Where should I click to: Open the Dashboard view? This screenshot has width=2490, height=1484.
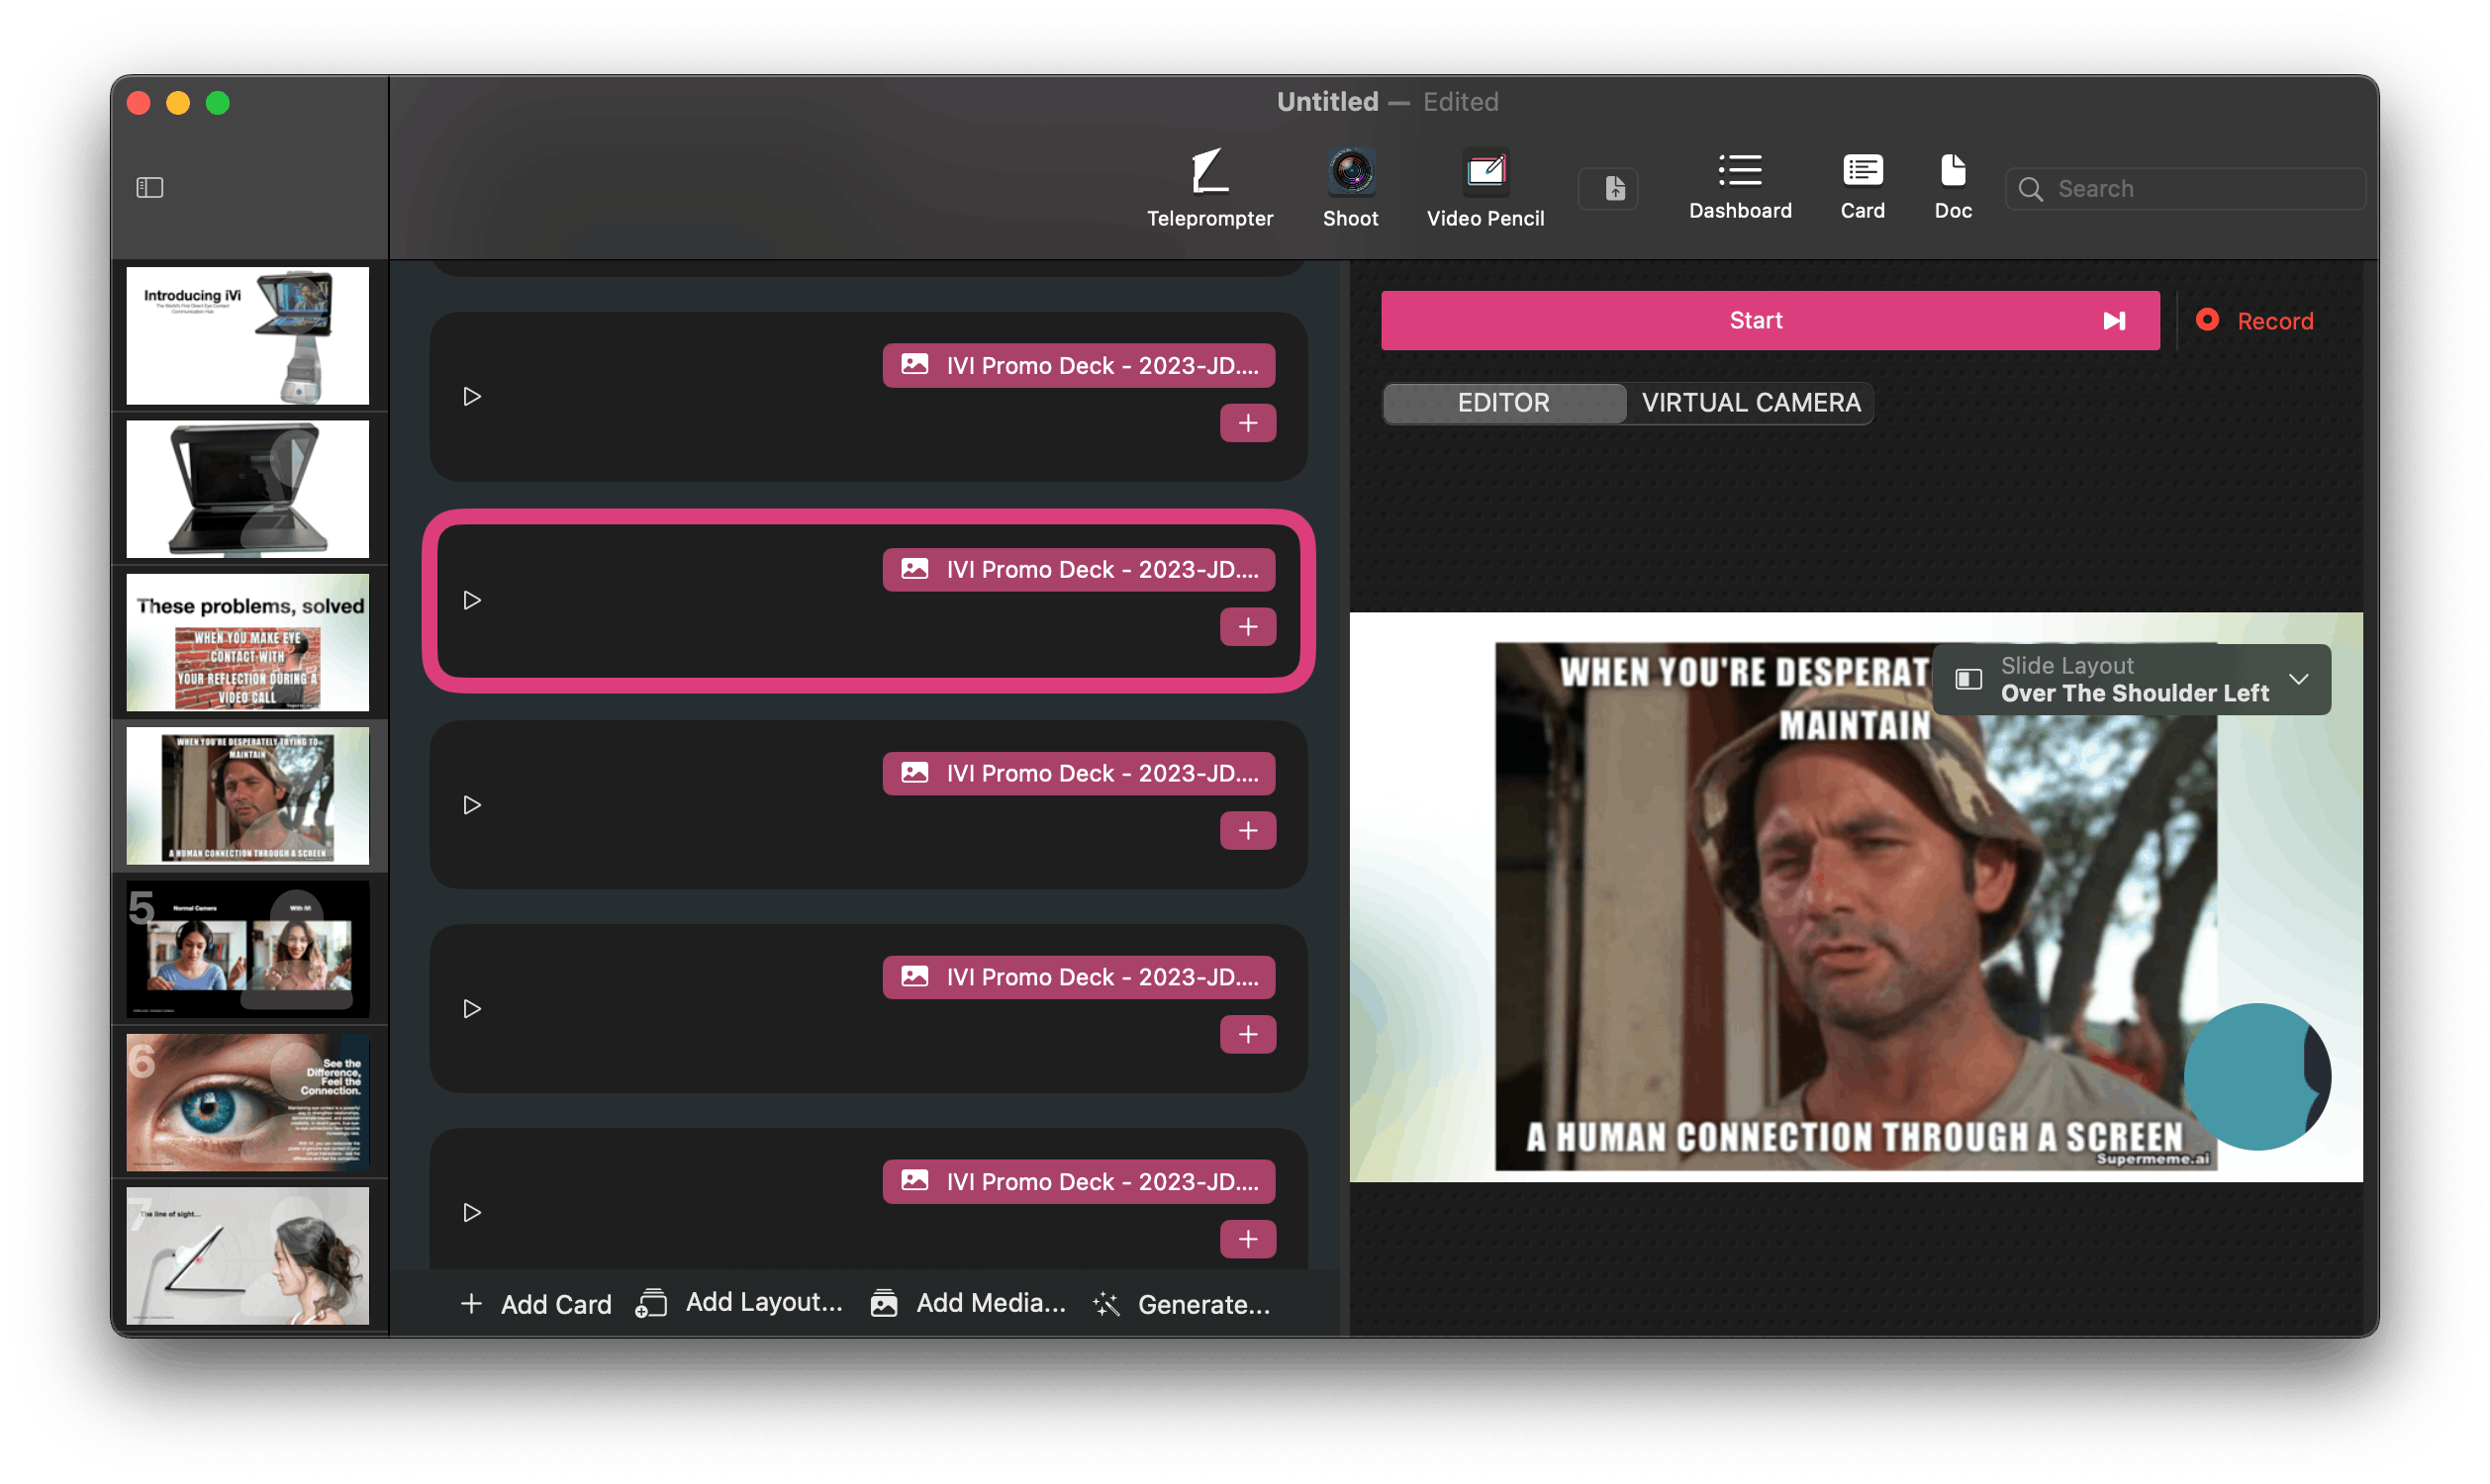pyautogui.click(x=1742, y=187)
